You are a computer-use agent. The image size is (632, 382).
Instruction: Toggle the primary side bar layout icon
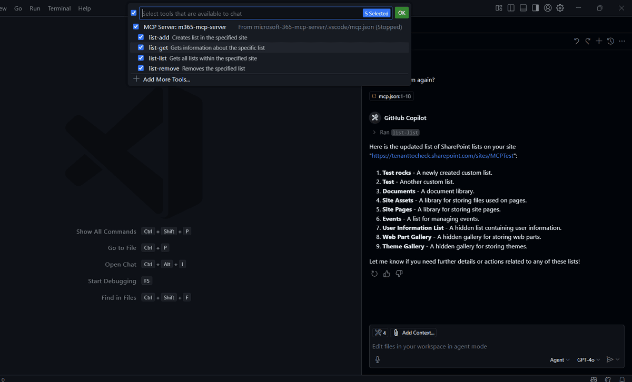coord(511,8)
